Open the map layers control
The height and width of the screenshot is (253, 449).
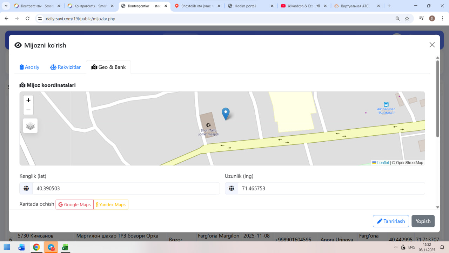(x=30, y=126)
